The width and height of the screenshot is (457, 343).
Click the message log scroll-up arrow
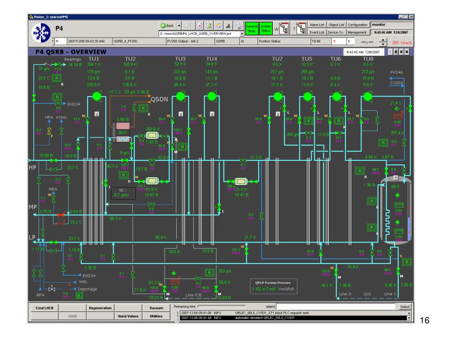pos(409,313)
